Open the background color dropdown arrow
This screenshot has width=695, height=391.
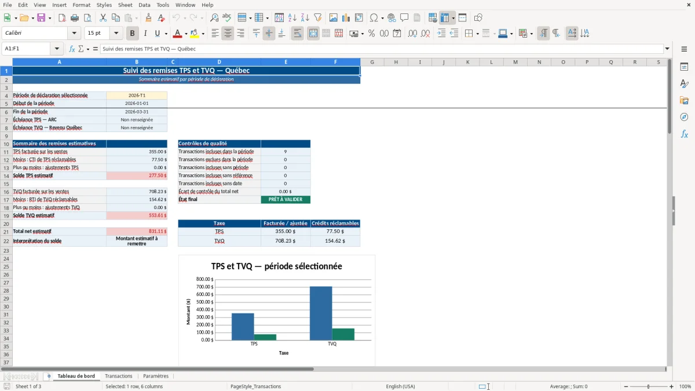point(203,34)
